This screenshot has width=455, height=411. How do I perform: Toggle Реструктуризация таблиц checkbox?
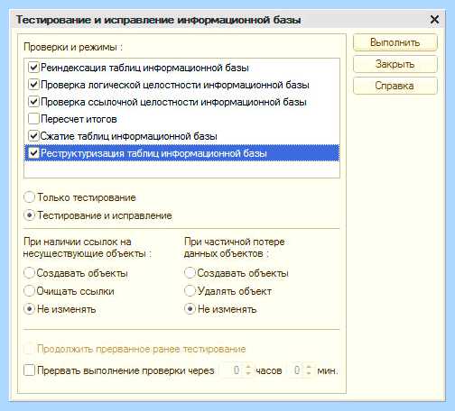(x=33, y=153)
